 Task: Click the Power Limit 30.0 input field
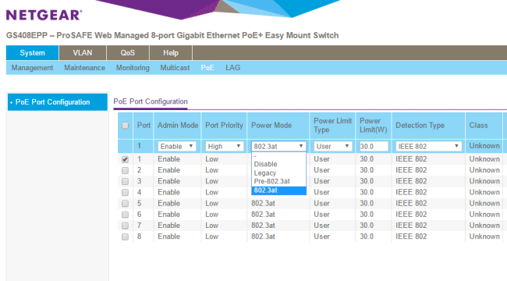coord(374,146)
